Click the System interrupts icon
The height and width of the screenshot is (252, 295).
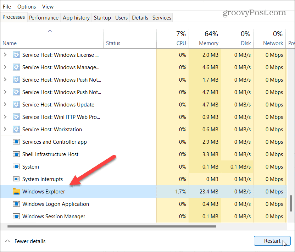[x=16, y=179]
